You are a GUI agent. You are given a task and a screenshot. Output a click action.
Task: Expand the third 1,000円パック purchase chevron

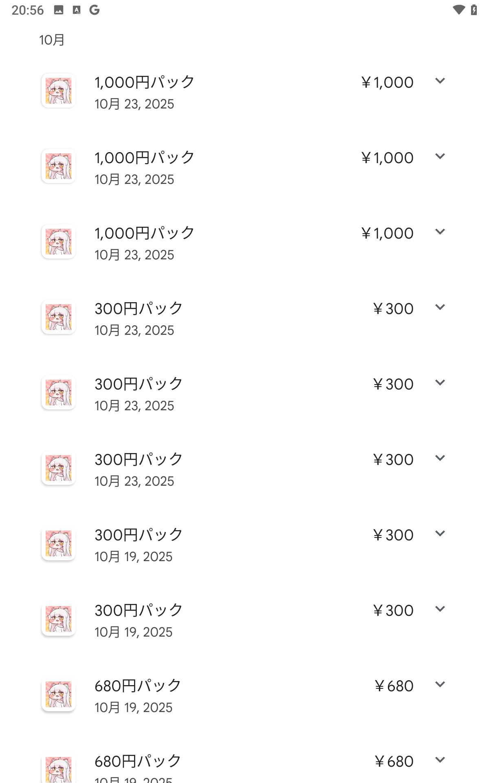pos(440,232)
